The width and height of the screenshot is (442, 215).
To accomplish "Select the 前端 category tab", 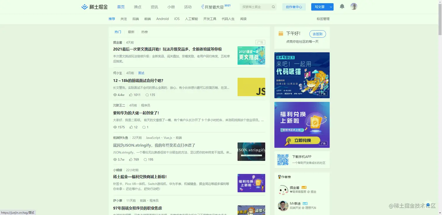I will click(148, 19).
